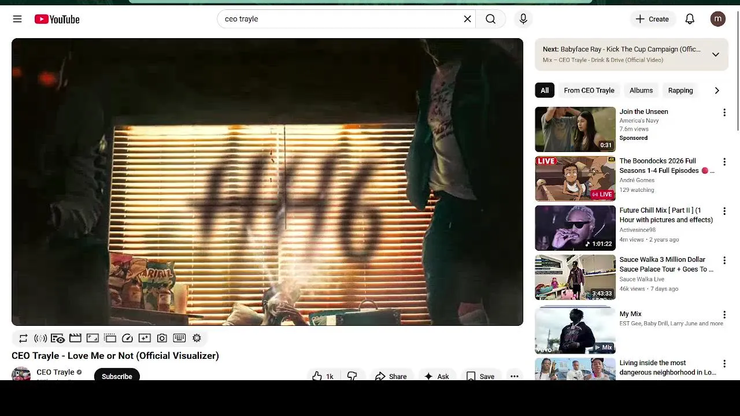Open options for Join the Unseen ad
Viewport: 740px width, 416px height.
(724, 113)
